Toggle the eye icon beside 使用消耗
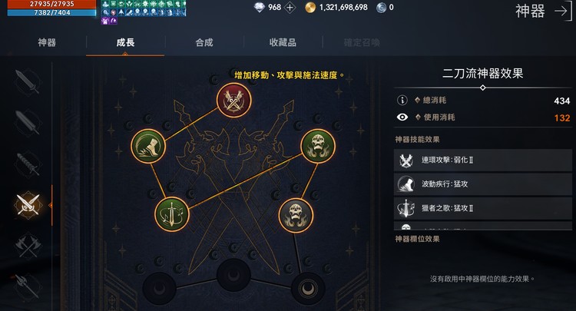 pos(402,117)
